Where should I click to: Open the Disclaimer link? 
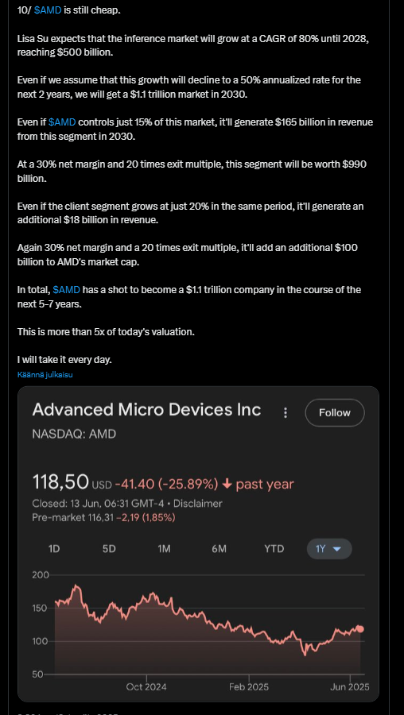click(x=198, y=504)
